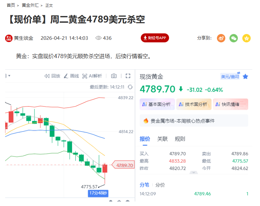Download the 财经号APP
Screen dimensions: 260x206
point(155,38)
